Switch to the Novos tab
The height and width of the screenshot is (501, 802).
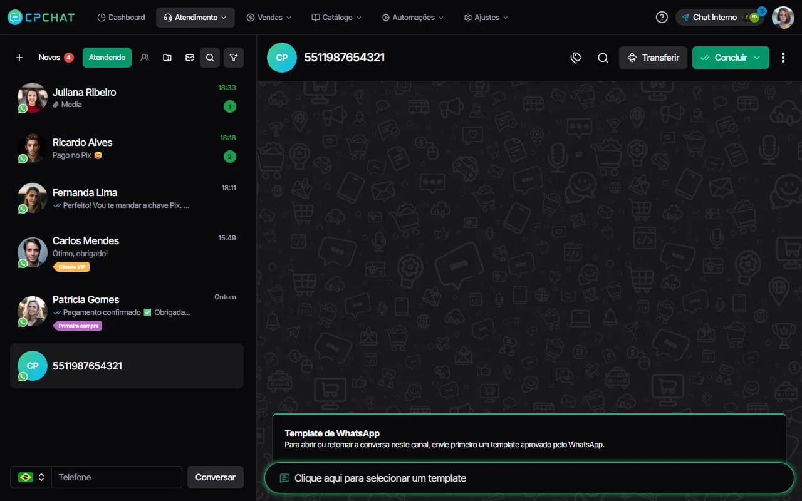click(56, 58)
